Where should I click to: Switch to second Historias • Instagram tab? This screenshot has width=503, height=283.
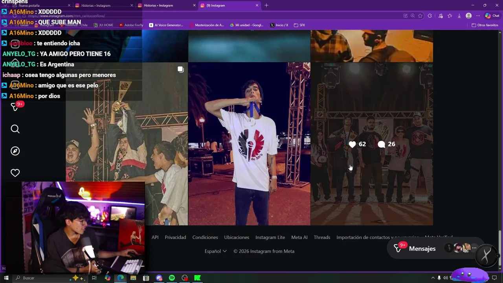(167, 6)
